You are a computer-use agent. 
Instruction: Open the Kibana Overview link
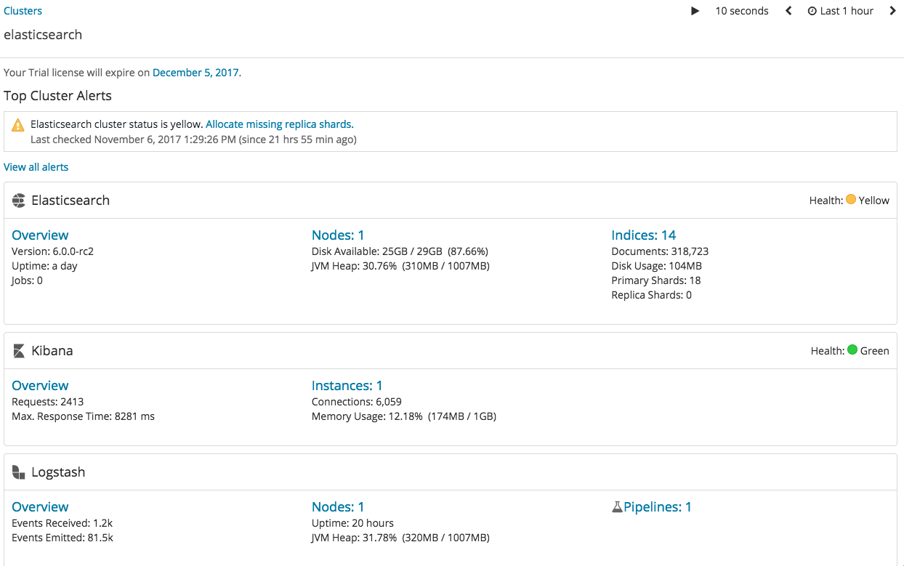40,386
